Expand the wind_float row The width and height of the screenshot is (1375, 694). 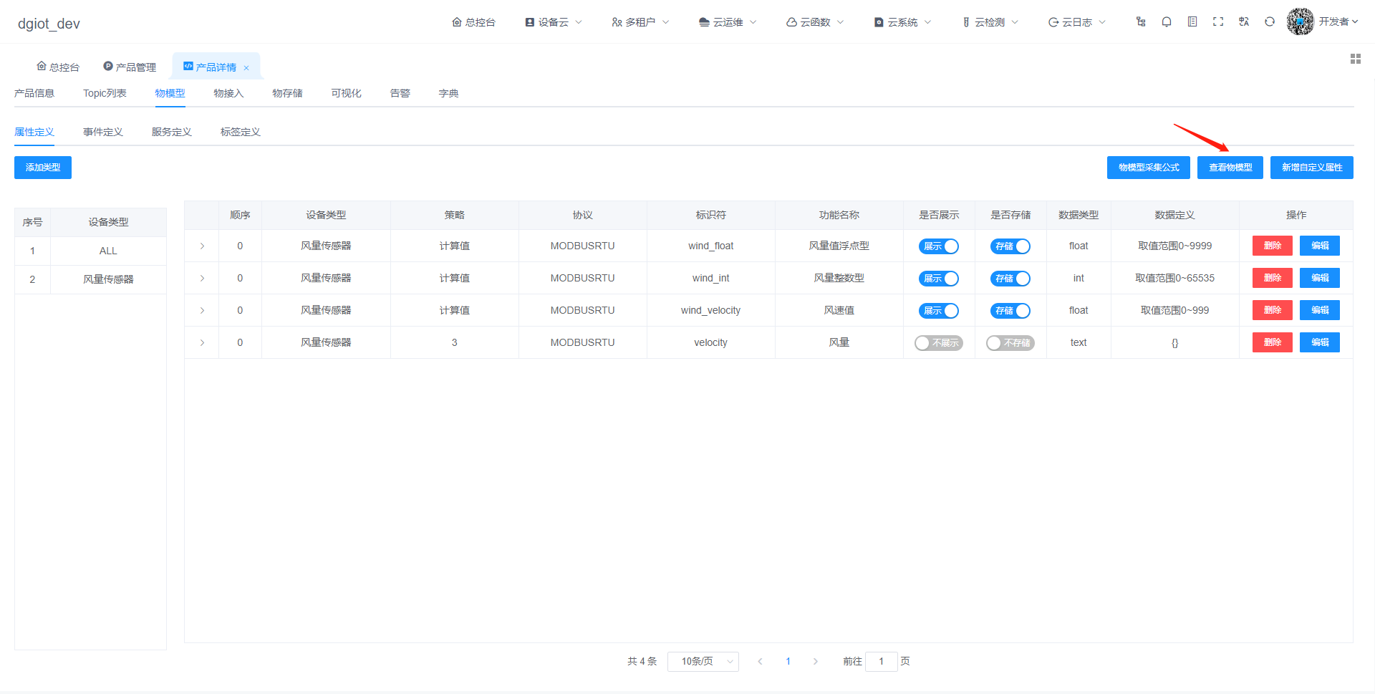pyautogui.click(x=202, y=246)
